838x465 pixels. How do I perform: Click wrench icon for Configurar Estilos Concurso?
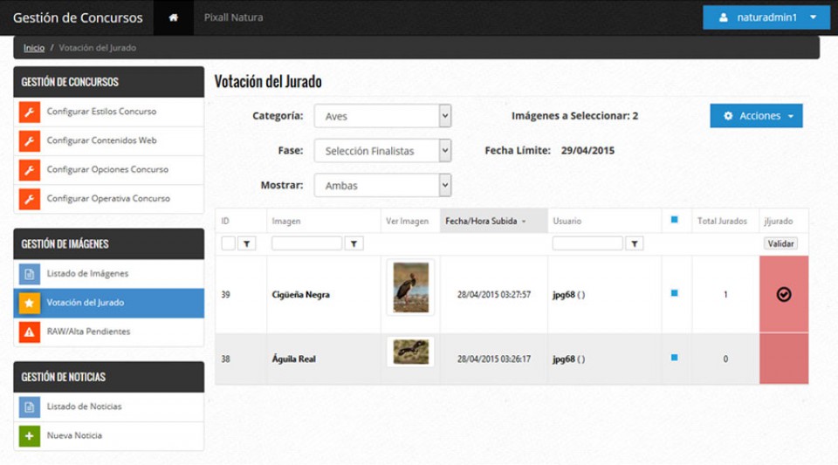point(30,113)
